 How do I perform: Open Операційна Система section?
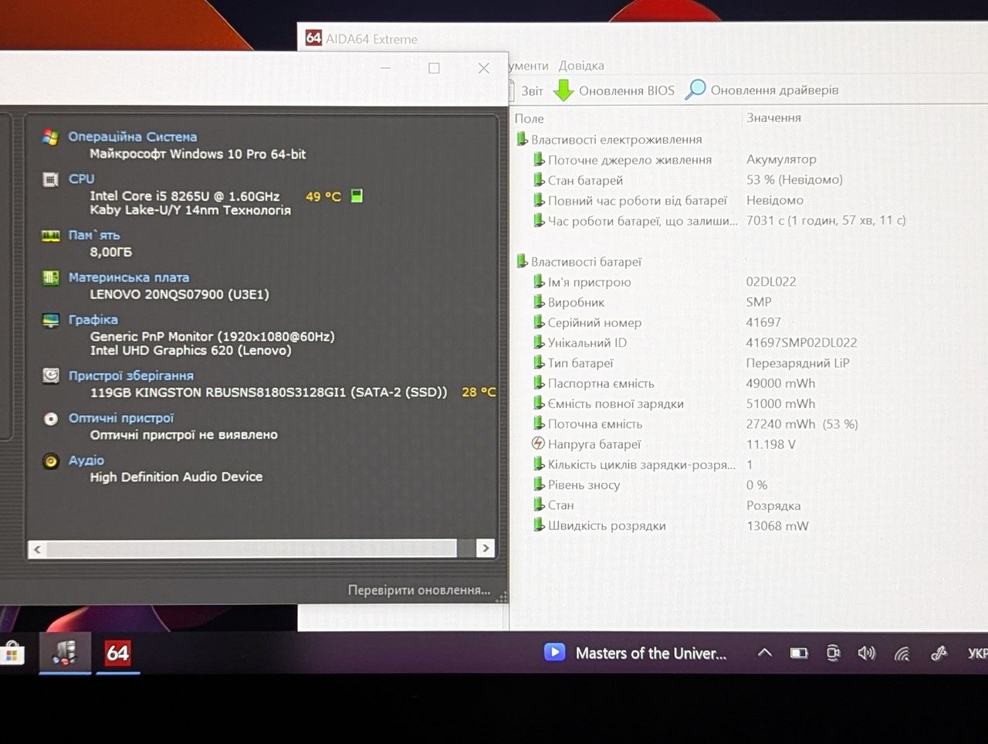tap(132, 137)
